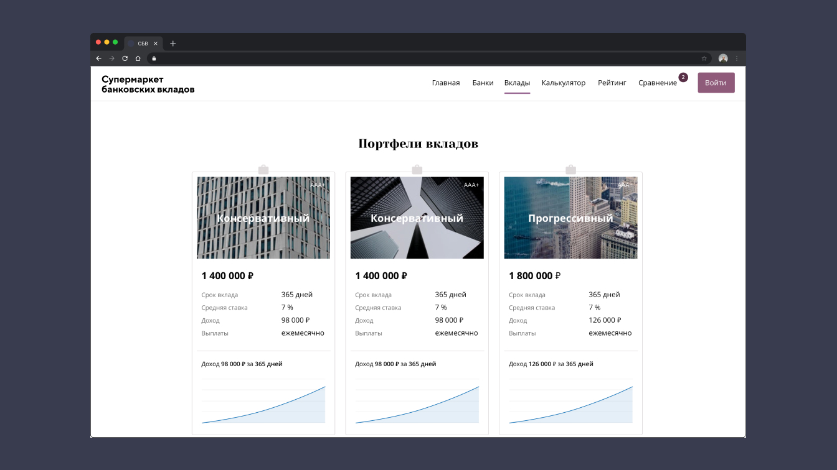Open the browser profile avatar
This screenshot has width=837, height=470.
(x=723, y=58)
